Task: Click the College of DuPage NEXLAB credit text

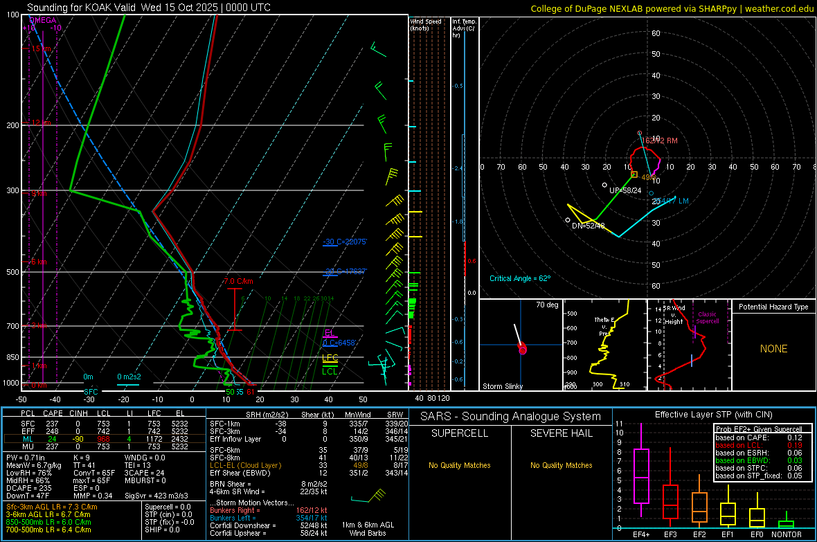Action: [672, 8]
